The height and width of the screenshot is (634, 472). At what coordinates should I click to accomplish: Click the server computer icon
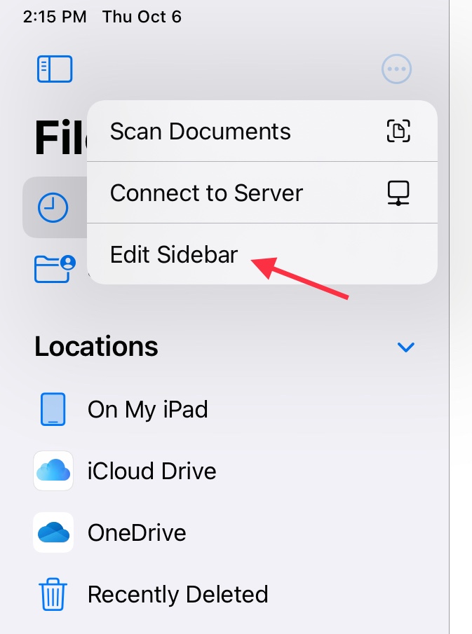pyautogui.click(x=398, y=193)
